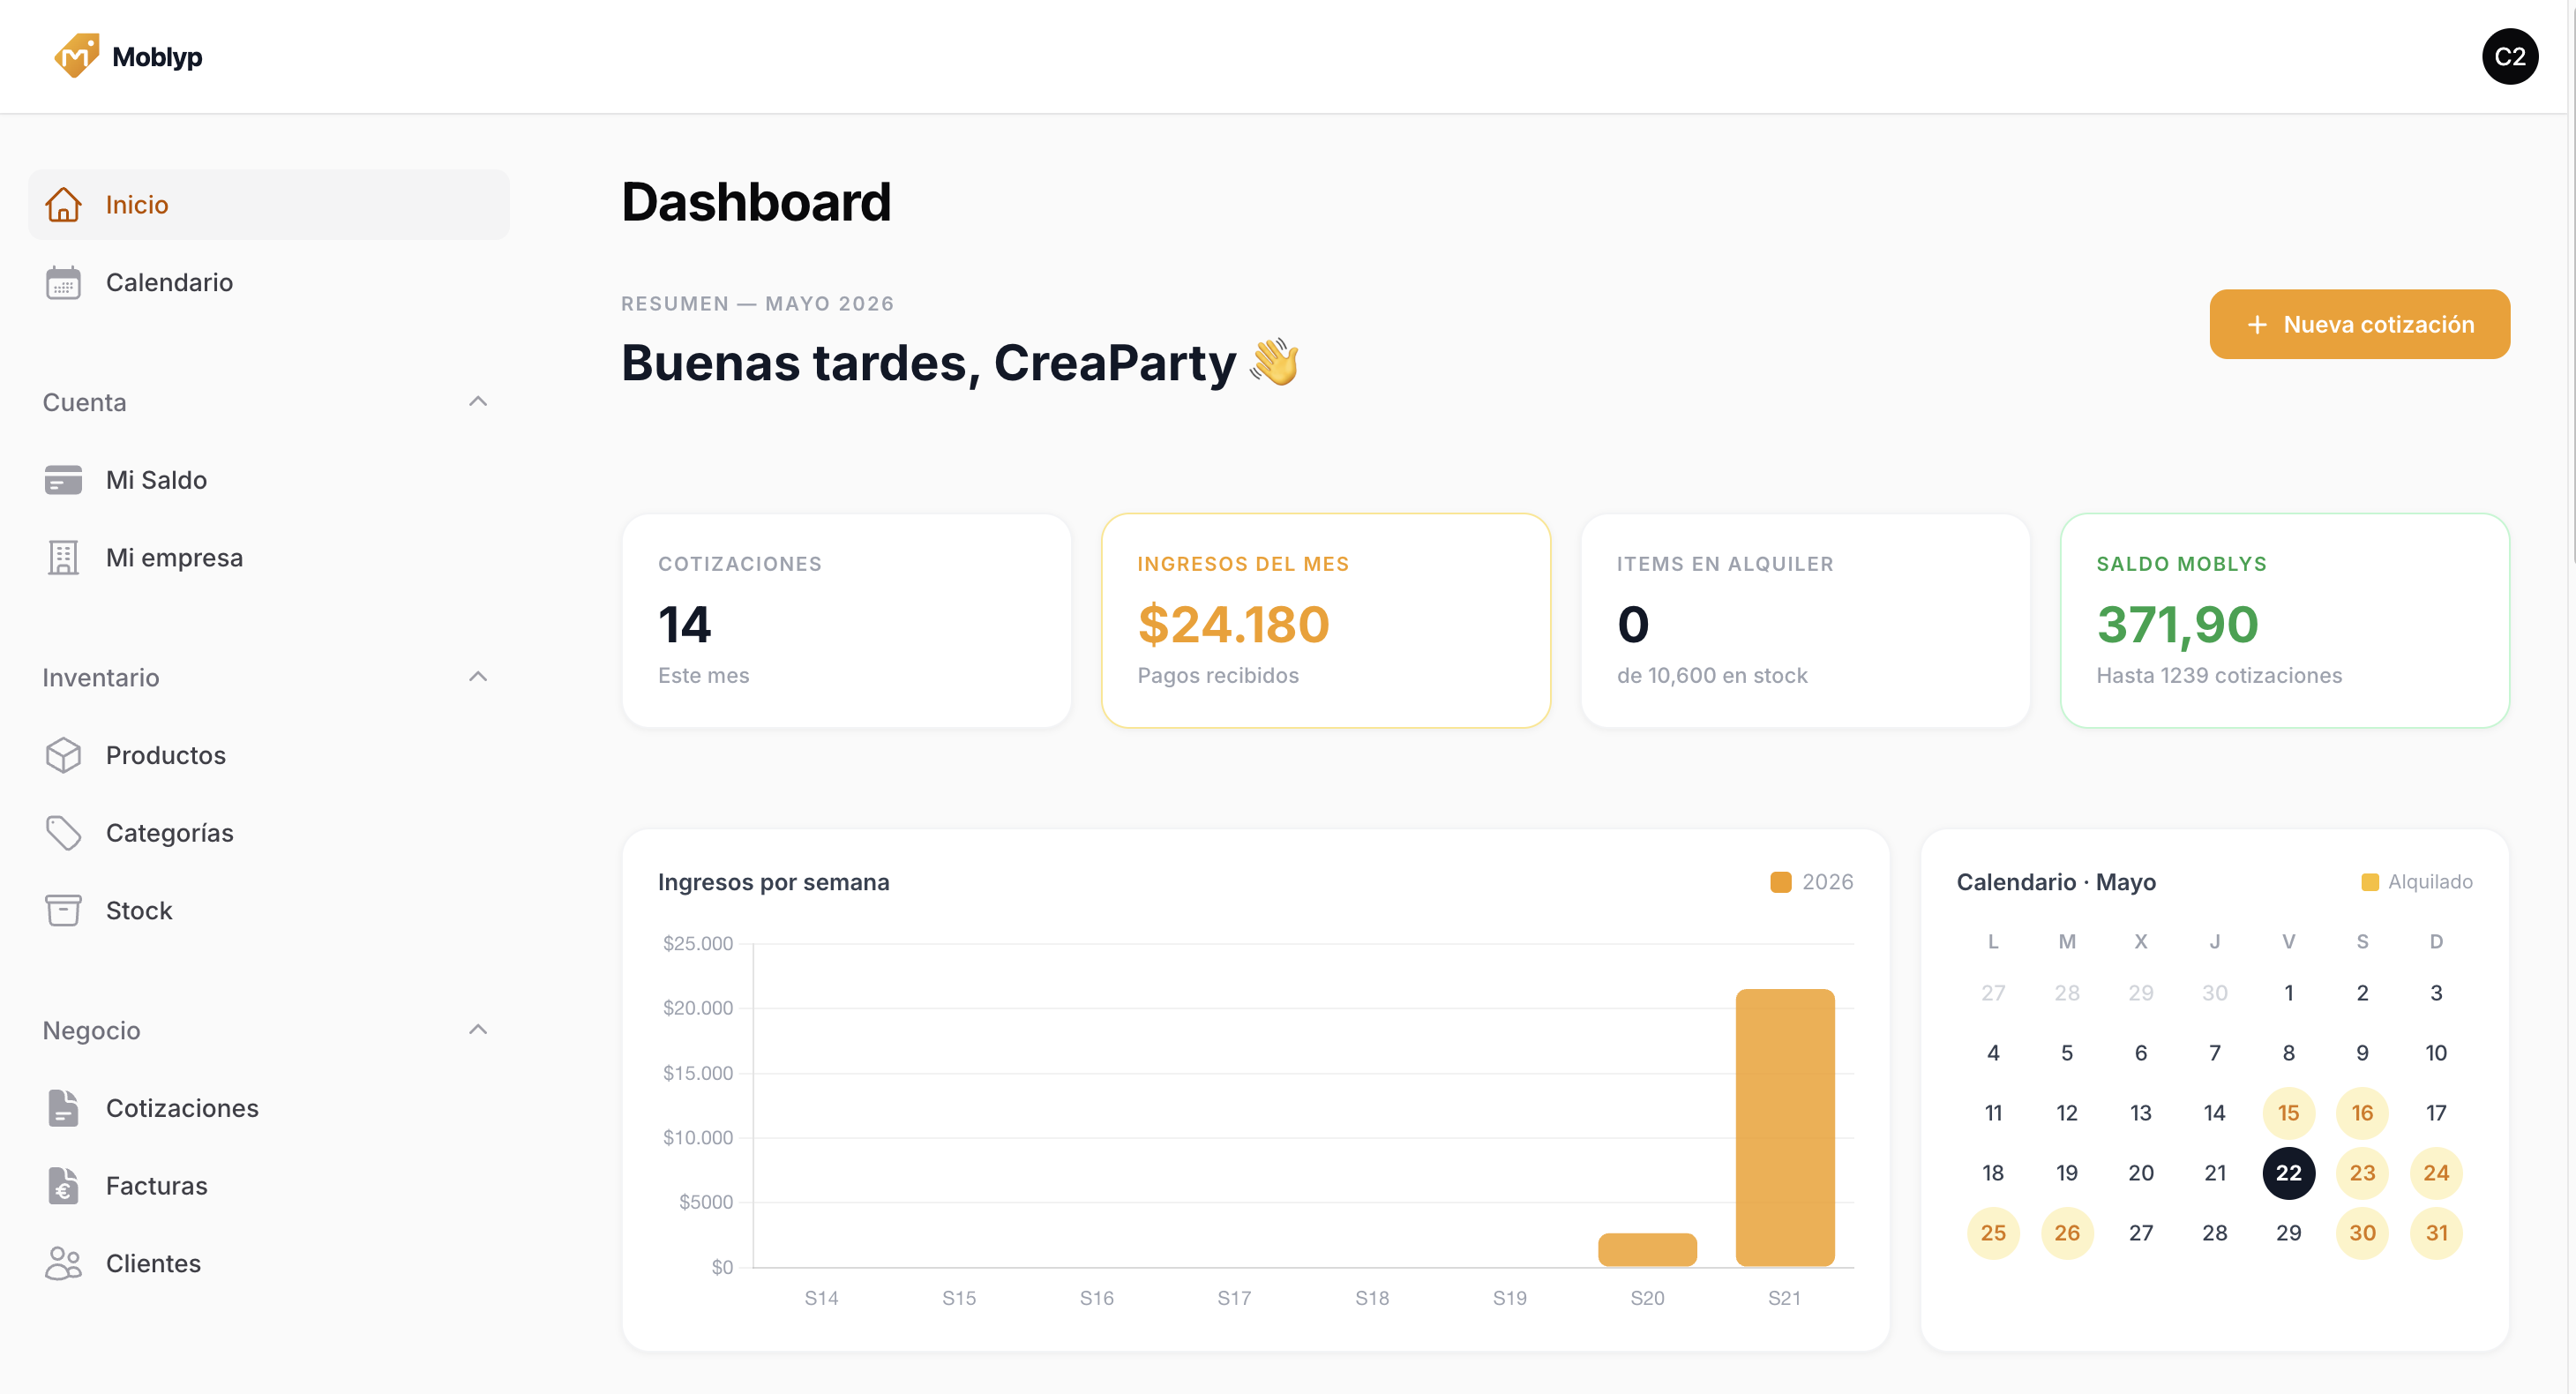This screenshot has width=2576, height=1394.
Task: Click the Facturas invoice icon
Action: tap(63, 1186)
